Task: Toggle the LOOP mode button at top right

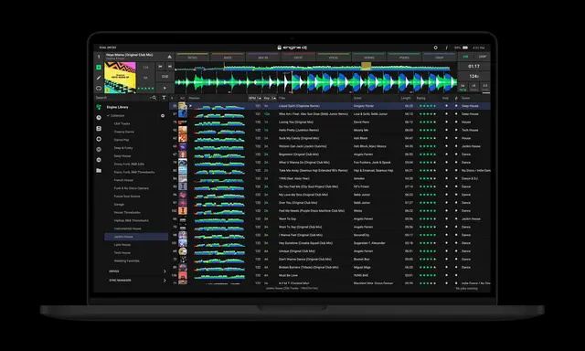Action: [483, 57]
